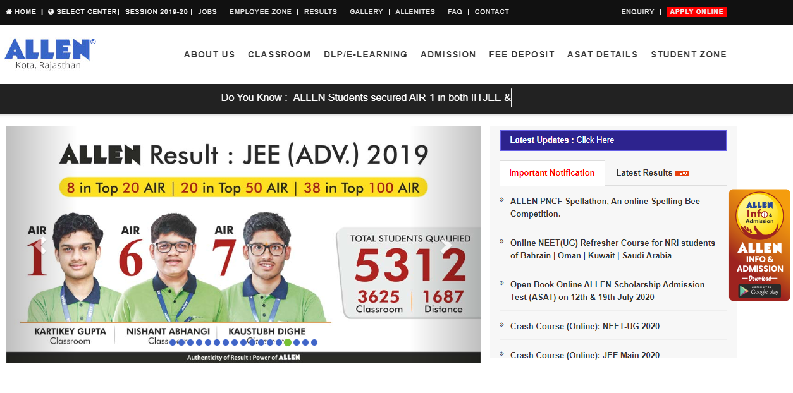Click the ALLEN Kota logo
793x393 pixels.
(50, 53)
